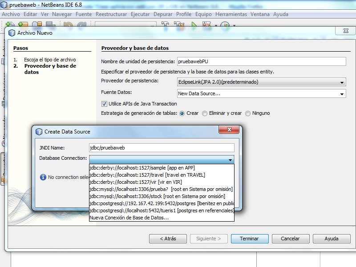Click the Cancelar button
356x267 pixels.
coord(291,239)
